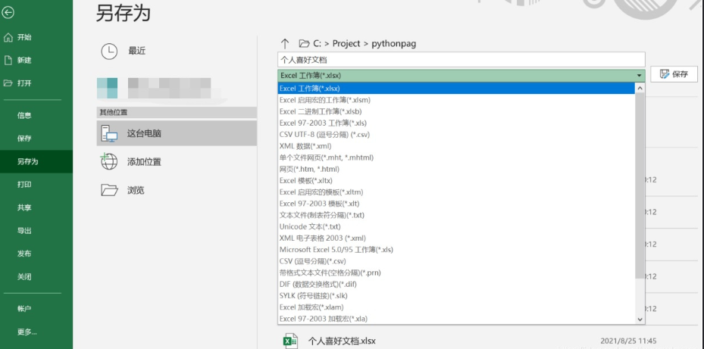
Task: Open the 发布 menu item
Action: click(24, 254)
